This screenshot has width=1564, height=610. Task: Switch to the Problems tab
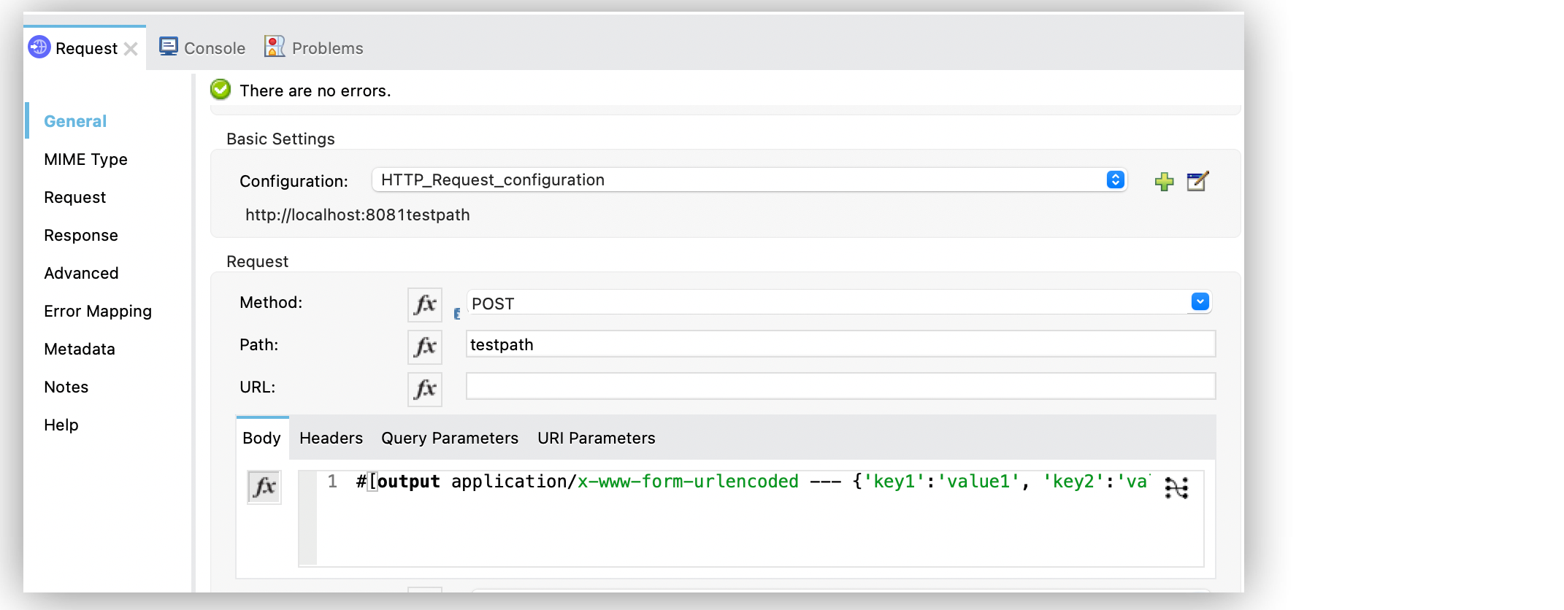(314, 48)
